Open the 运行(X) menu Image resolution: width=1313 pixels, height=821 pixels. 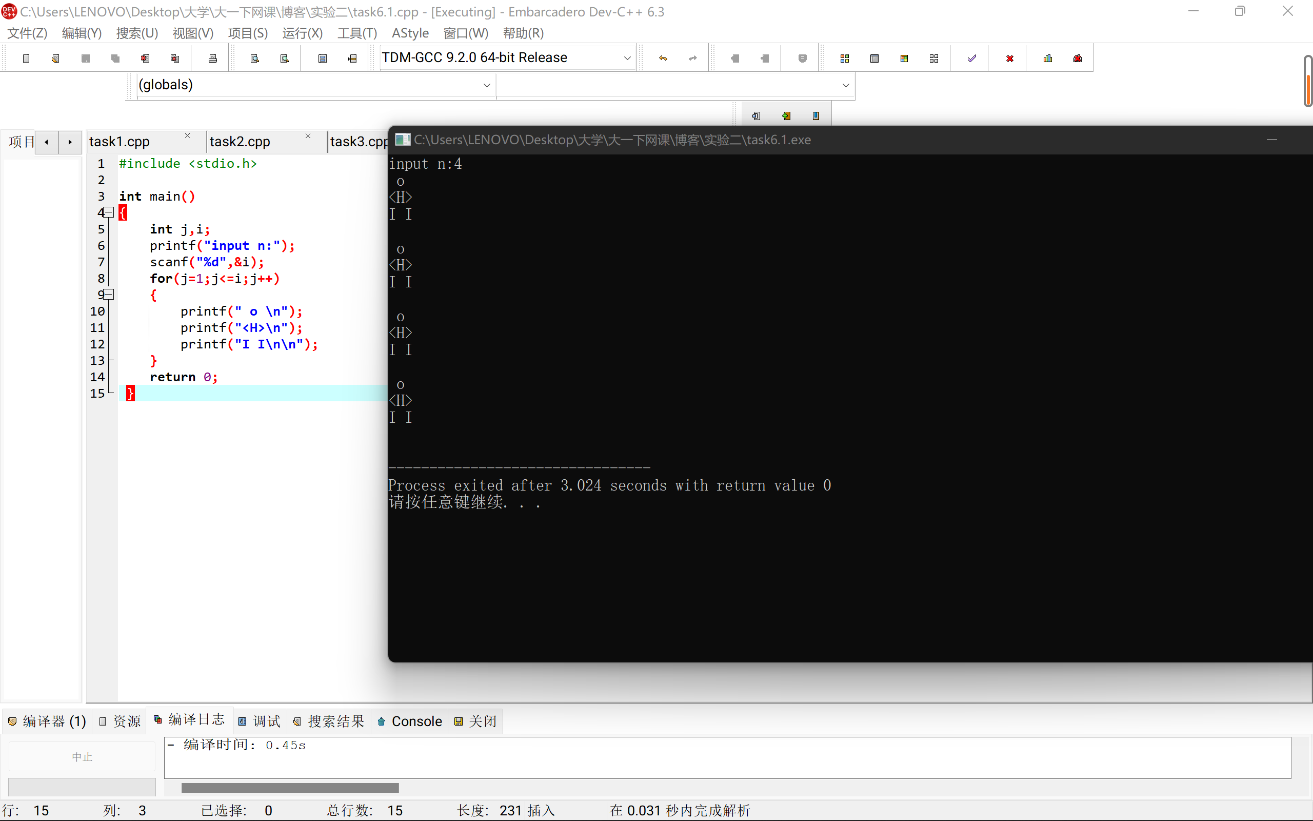[302, 33]
